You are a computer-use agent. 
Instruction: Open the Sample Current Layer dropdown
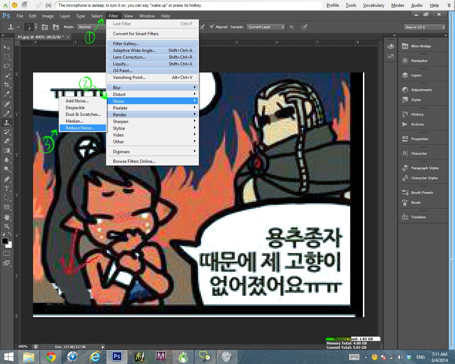click(x=266, y=27)
